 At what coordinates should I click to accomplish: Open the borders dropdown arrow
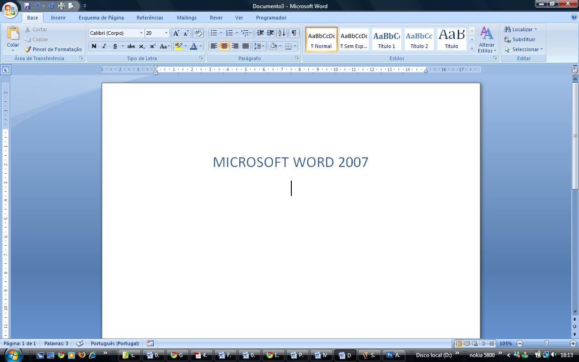coord(295,46)
